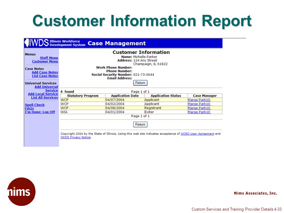The height and width of the screenshot is (213, 284).
Task: Choose Add Universal Service link
Action: click(46, 88)
